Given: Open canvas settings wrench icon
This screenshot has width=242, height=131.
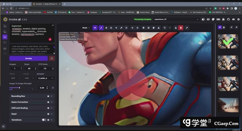Looking at the screenshot, I should (187, 28).
